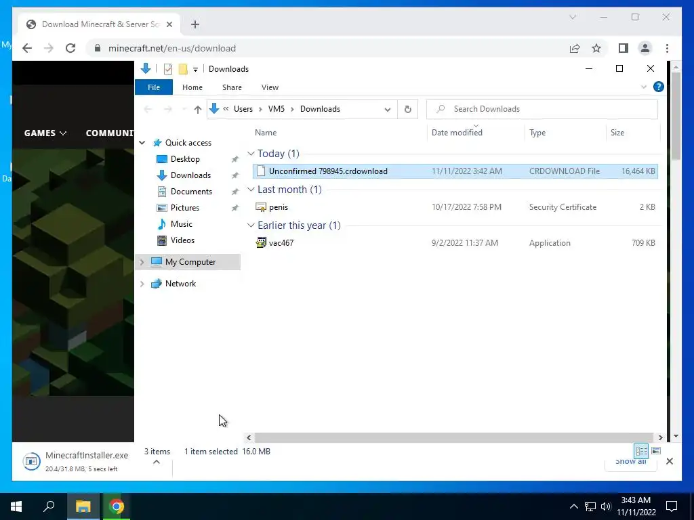Open Explorer help icon
The image size is (694, 520).
pos(659,87)
